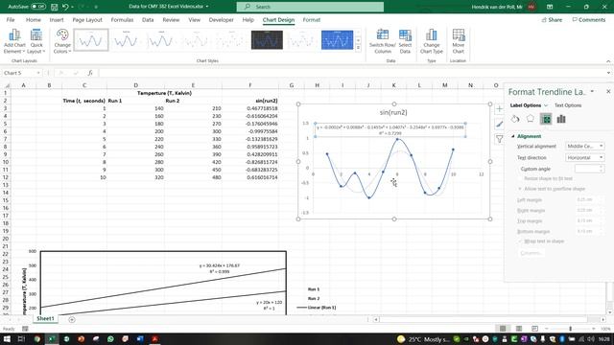Click Move Chart icon

click(x=459, y=41)
